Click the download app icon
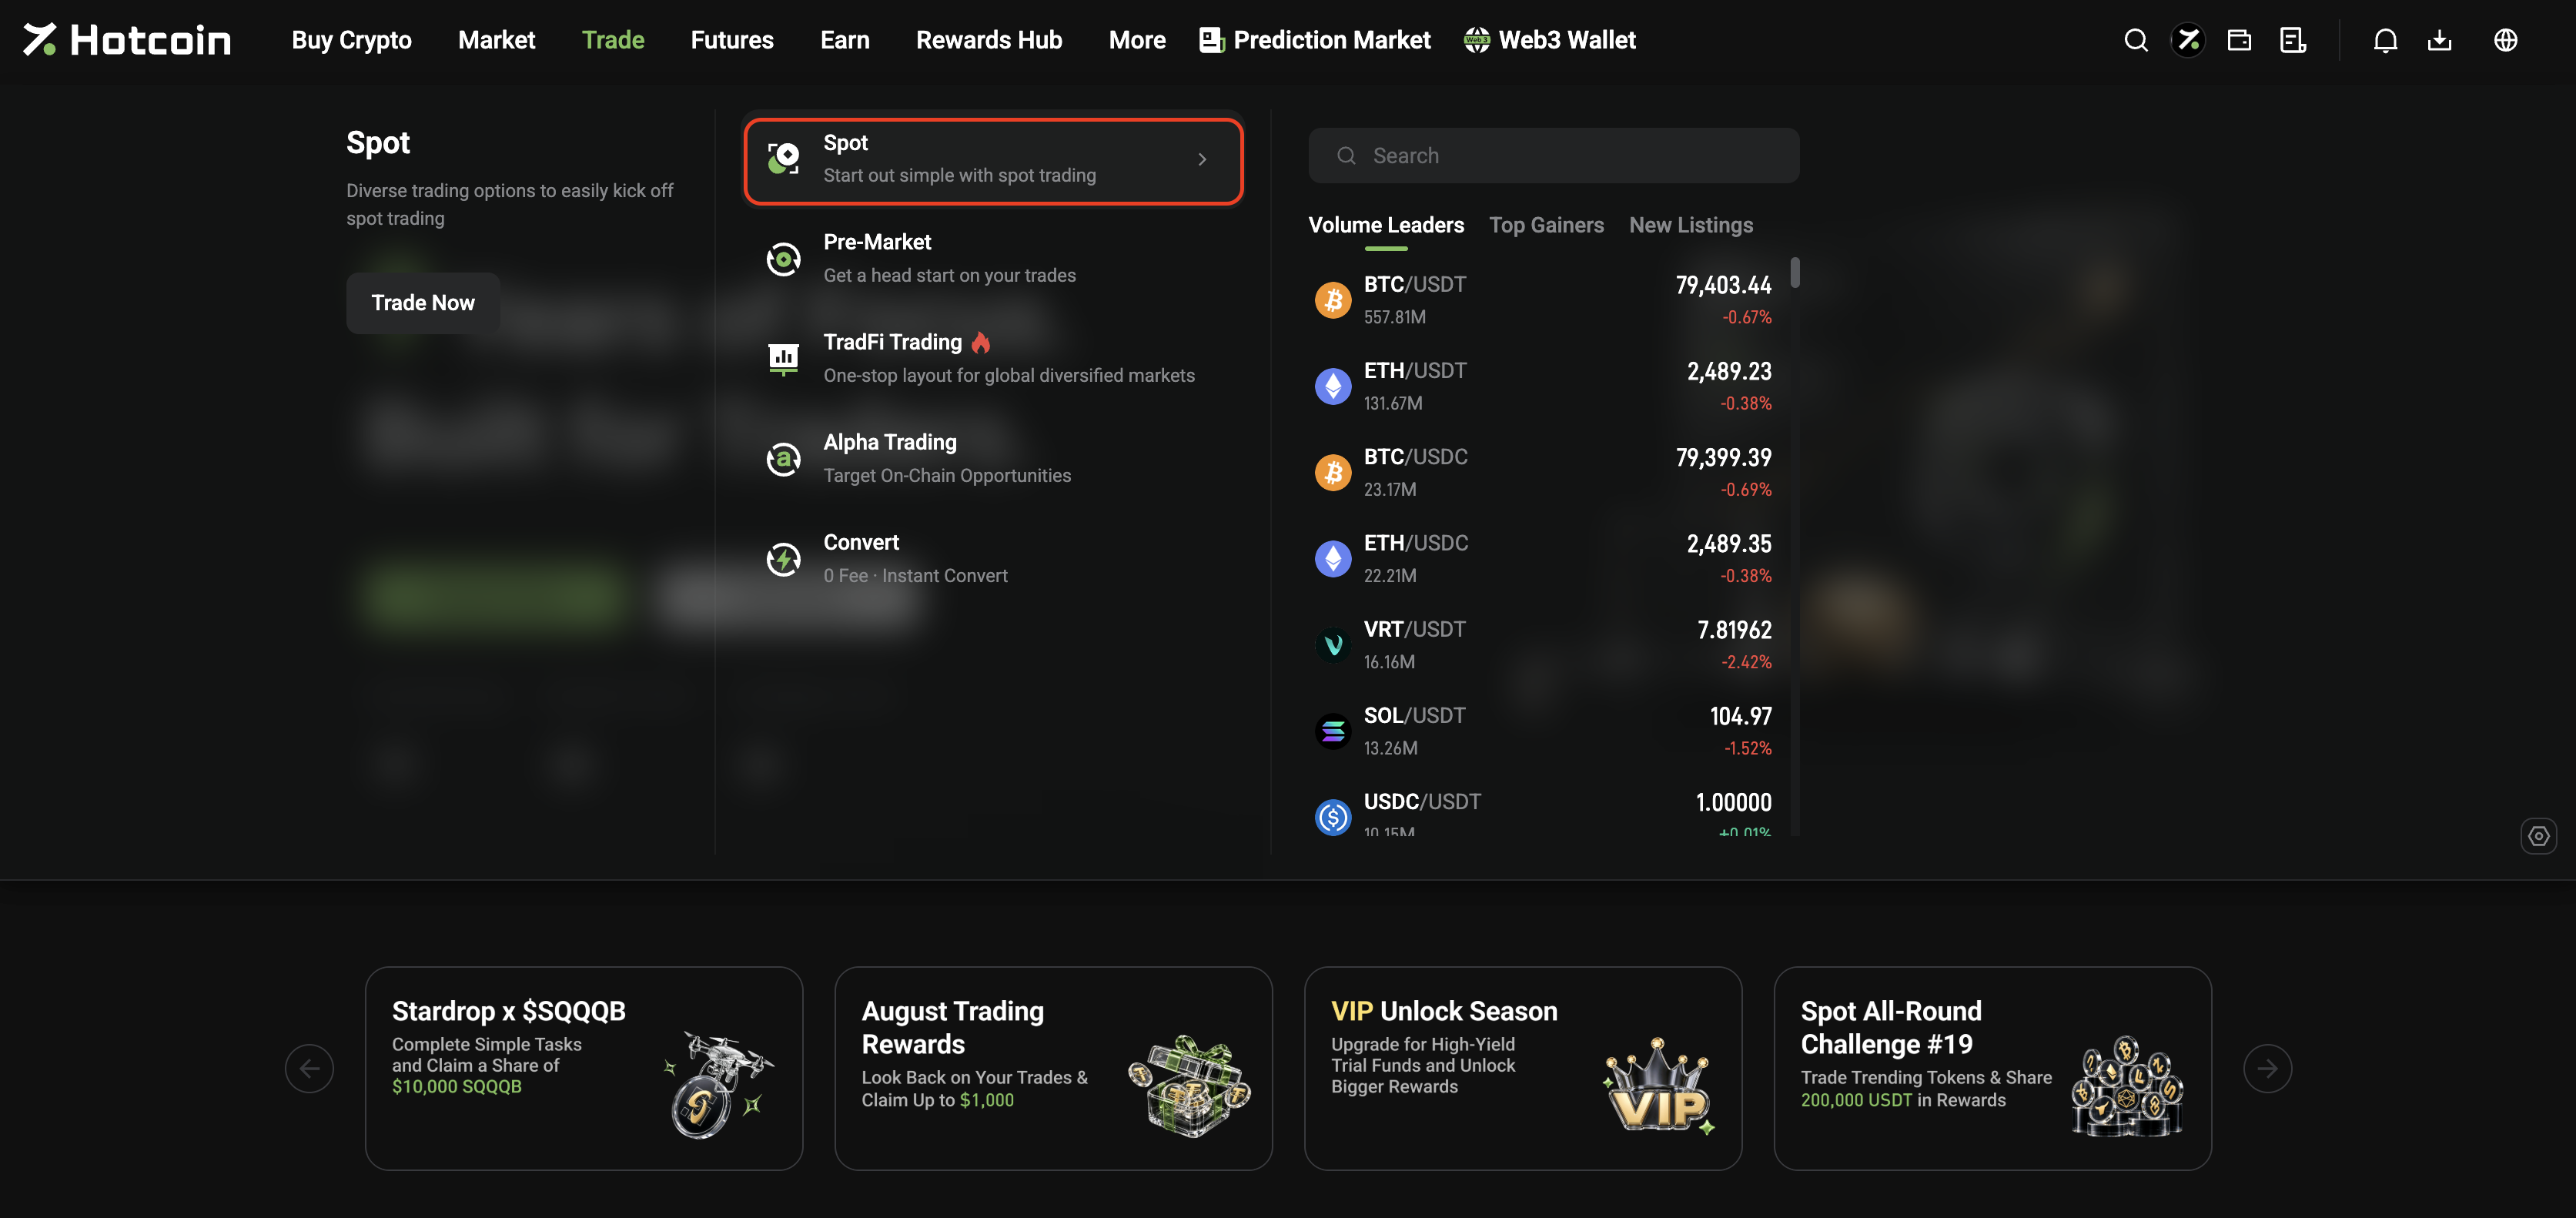The width and height of the screenshot is (2576, 1218). click(2439, 40)
